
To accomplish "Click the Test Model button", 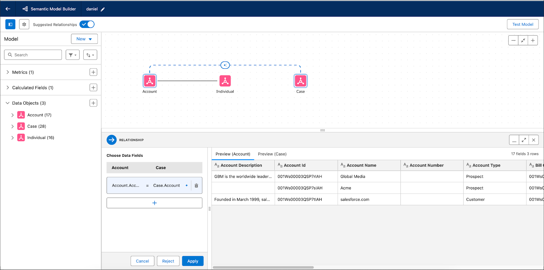I will 523,24.
